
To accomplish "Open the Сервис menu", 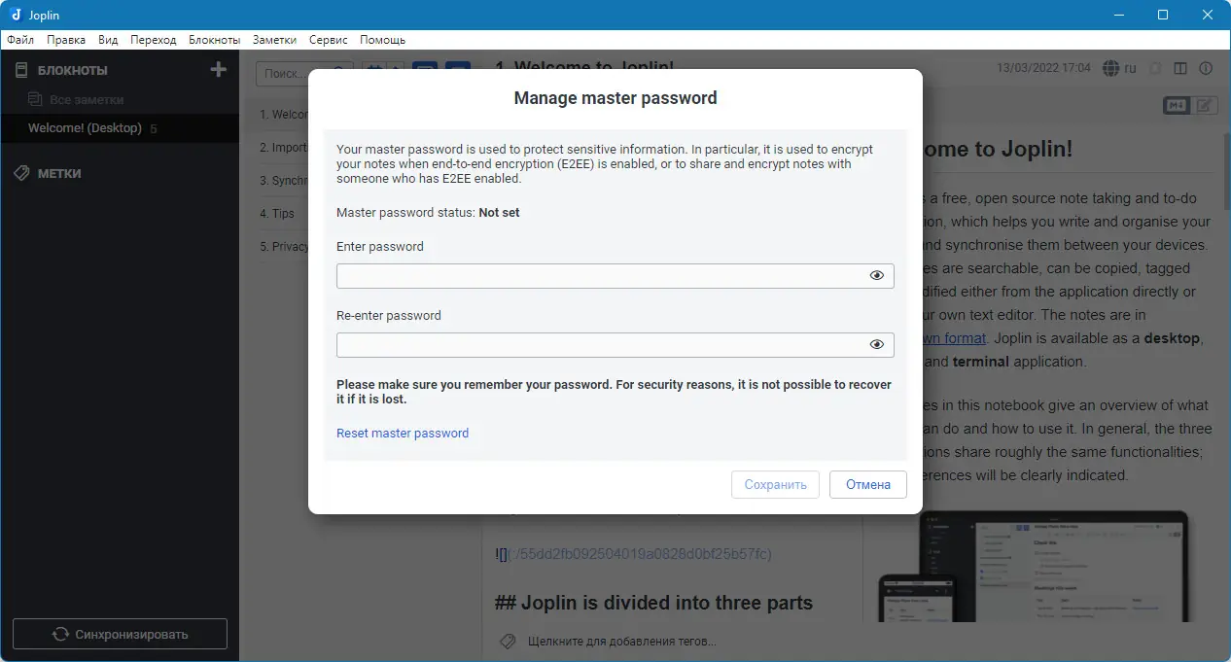I will (x=329, y=40).
